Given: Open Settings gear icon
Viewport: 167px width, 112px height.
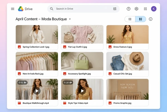Looking at the screenshot, I should [136, 9].
